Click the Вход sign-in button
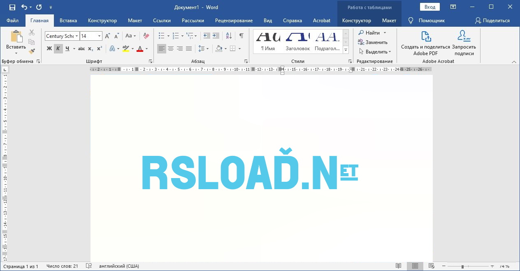The width and height of the screenshot is (520, 271). click(430, 7)
